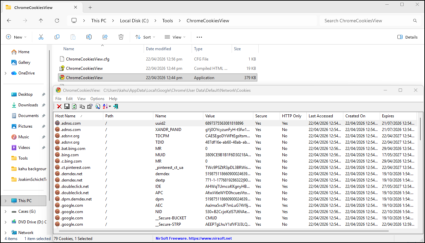Go back with the Explorer back arrow
This screenshot has width=425, height=243.
coord(9,21)
